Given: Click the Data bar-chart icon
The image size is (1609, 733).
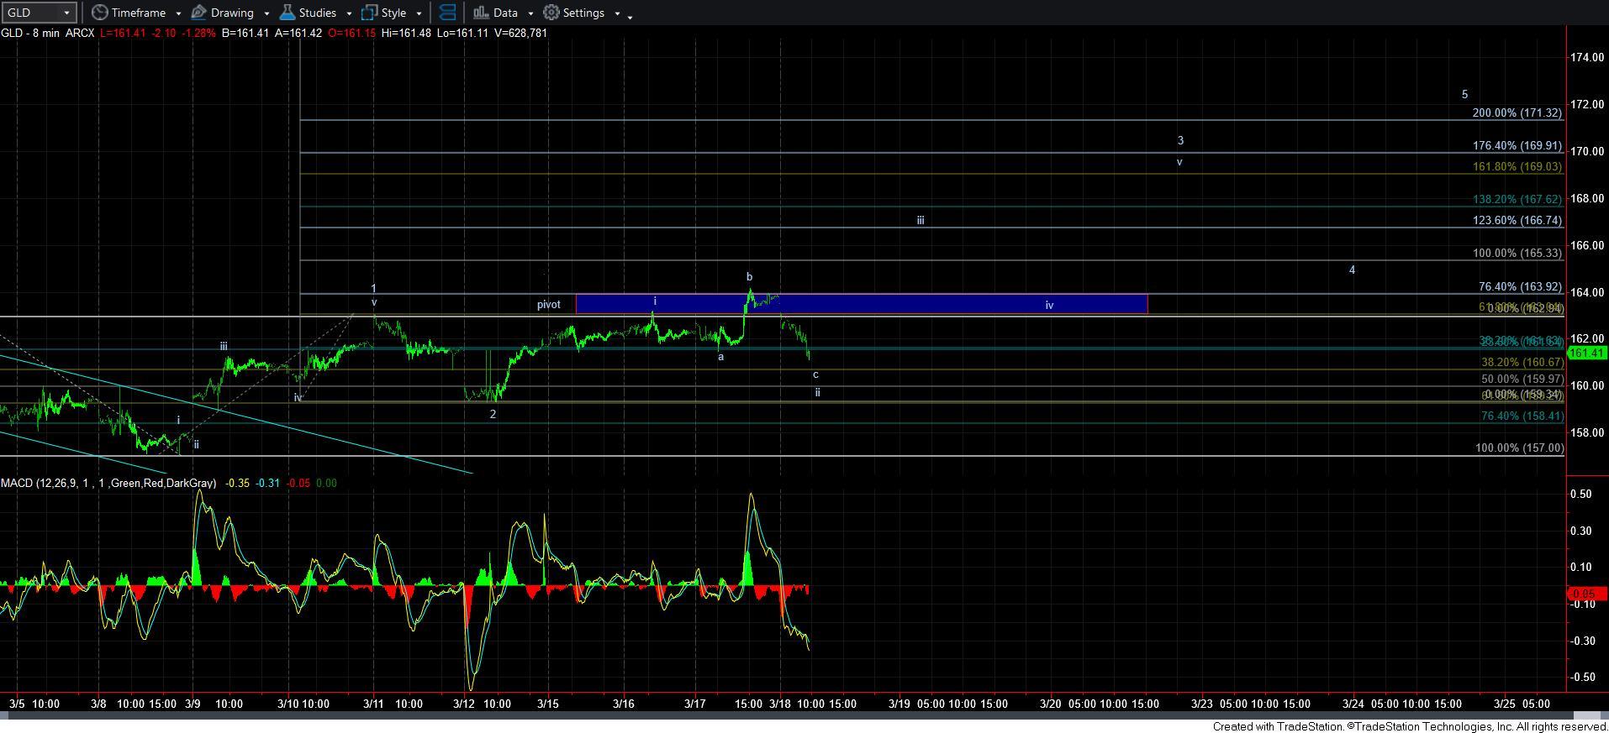Looking at the screenshot, I should coord(481,13).
